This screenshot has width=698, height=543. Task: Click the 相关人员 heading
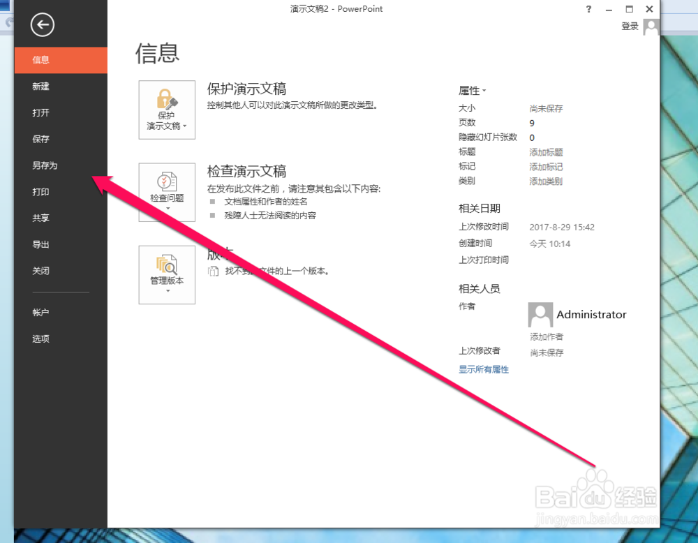tap(480, 289)
